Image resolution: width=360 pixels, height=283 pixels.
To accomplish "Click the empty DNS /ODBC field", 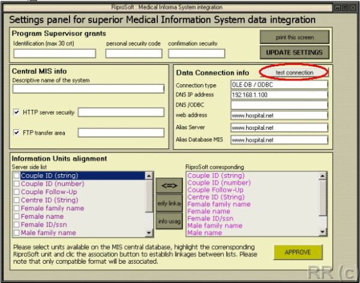I will click(x=280, y=105).
